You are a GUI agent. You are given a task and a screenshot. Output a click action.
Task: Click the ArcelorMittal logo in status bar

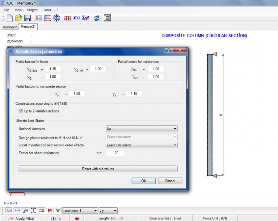point(21,219)
